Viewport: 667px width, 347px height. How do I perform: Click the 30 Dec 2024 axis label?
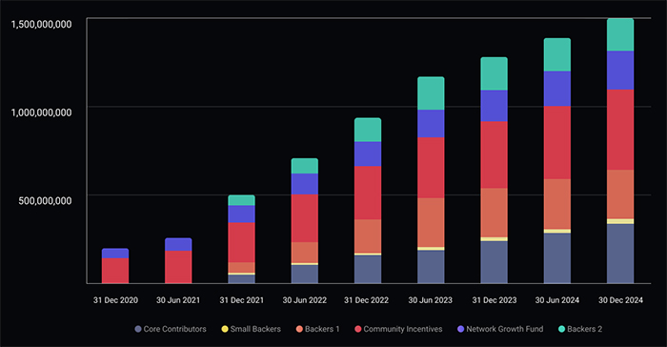[620, 300]
